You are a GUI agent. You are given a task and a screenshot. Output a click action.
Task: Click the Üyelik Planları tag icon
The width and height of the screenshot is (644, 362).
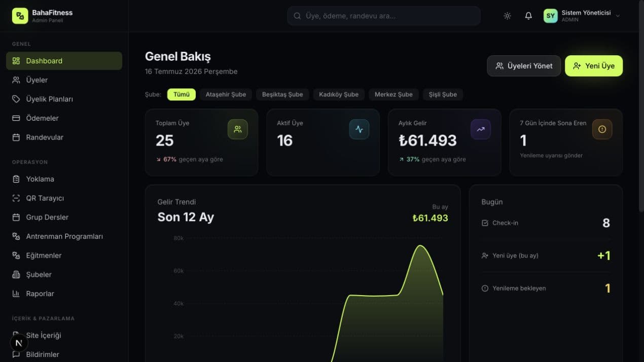click(x=16, y=99)
